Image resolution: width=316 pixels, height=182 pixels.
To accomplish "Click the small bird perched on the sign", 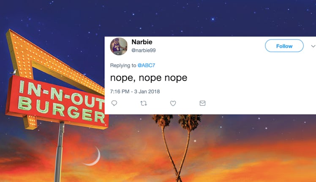I will [13, 72].
